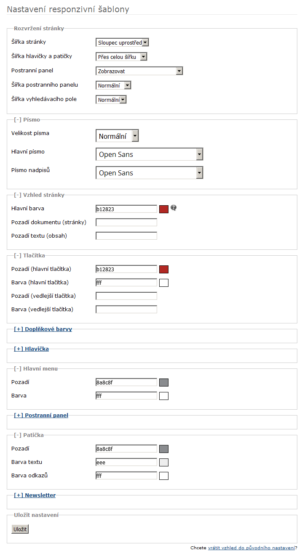Open the Hlavní písmo font dropdown

(150, 154)
